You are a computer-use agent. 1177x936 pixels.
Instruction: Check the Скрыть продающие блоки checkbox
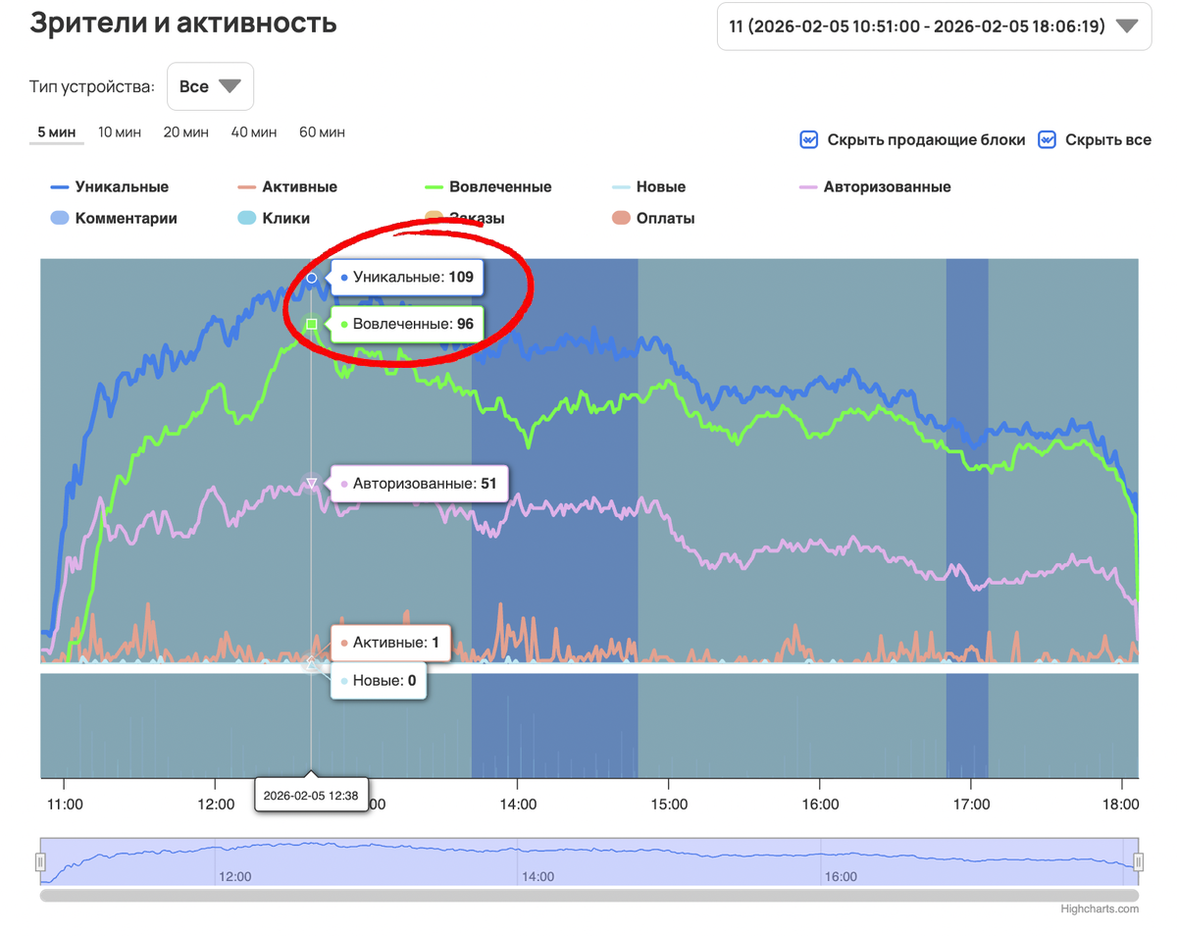tap(809, 140)
